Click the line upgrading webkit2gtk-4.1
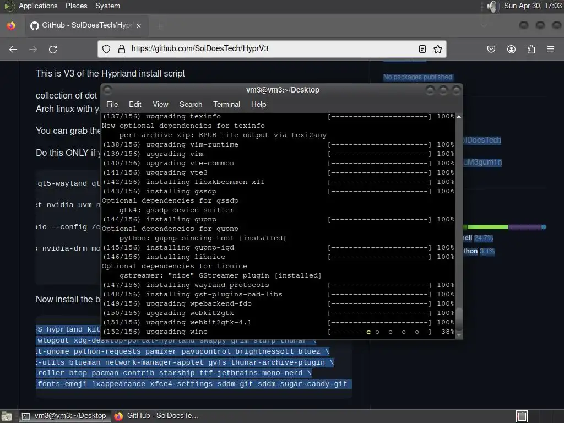The image size is (564, 423). point(278,322)
